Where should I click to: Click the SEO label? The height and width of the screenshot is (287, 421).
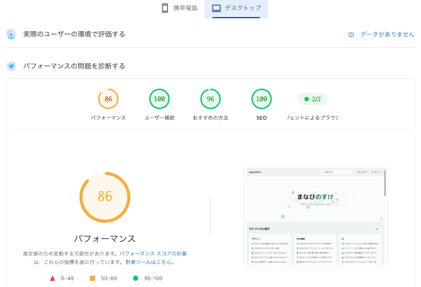coord(262,118)
